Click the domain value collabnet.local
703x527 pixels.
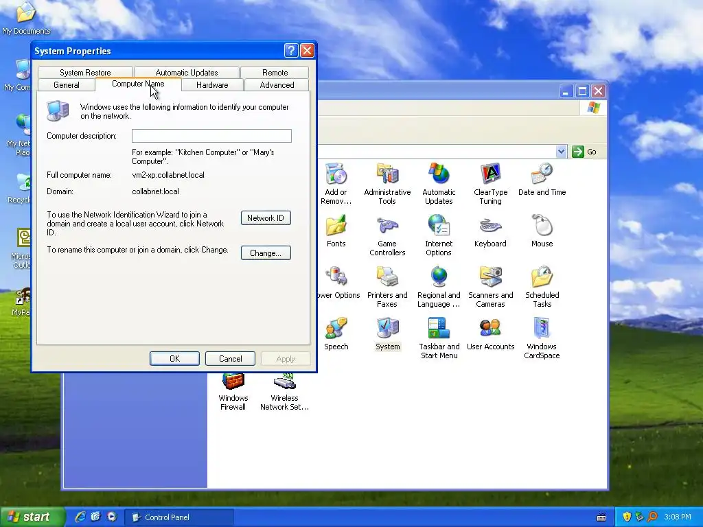(x=155, y=191)
